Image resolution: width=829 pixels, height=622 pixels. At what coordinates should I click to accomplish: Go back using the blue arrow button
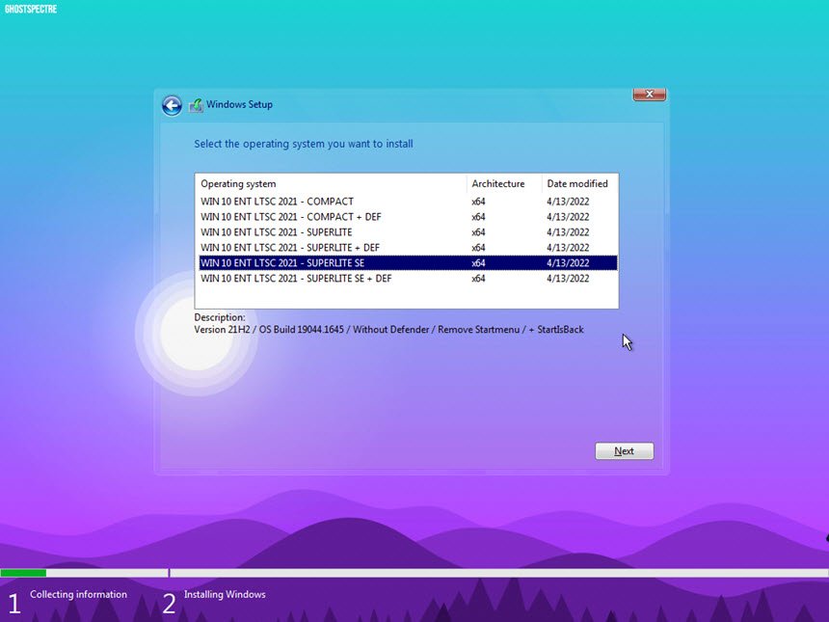(172, 105)
